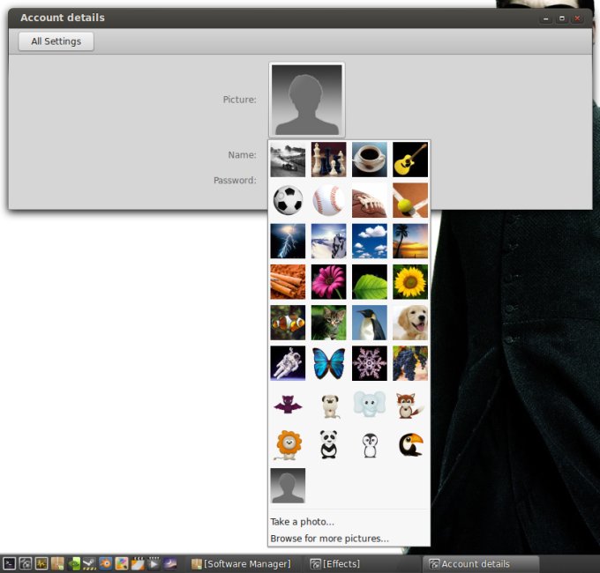600x573 pixels.
Task: Choose the racing car avatar picture
Action: click(x=288, y=160)
